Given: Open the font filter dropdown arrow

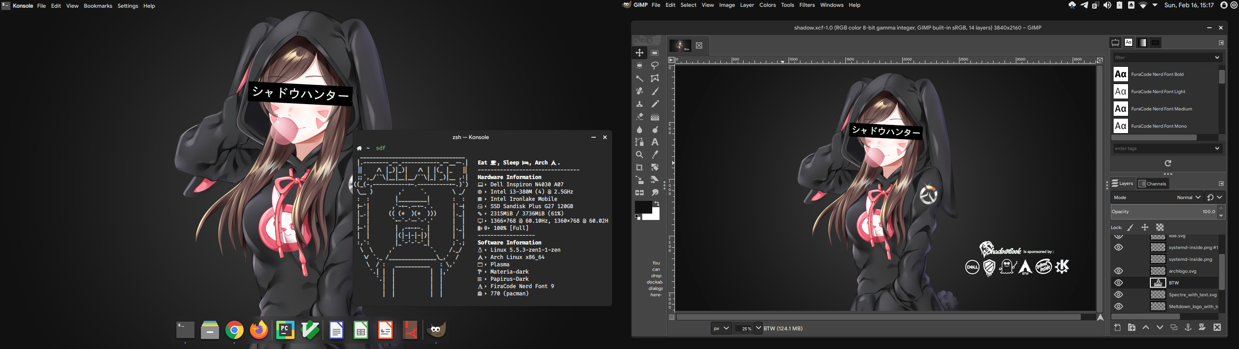Looking at the screenshot, I should [x=1217, y=58].
